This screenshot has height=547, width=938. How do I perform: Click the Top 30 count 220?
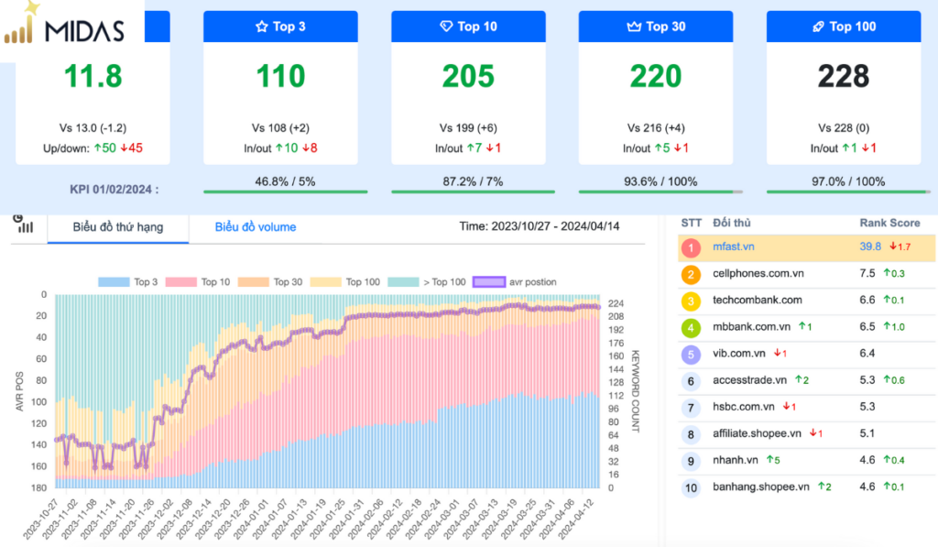click(x=656, y=76)
